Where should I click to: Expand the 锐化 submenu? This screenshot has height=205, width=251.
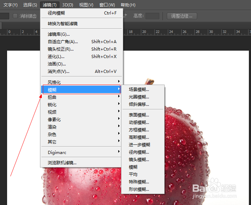(81, 104)
